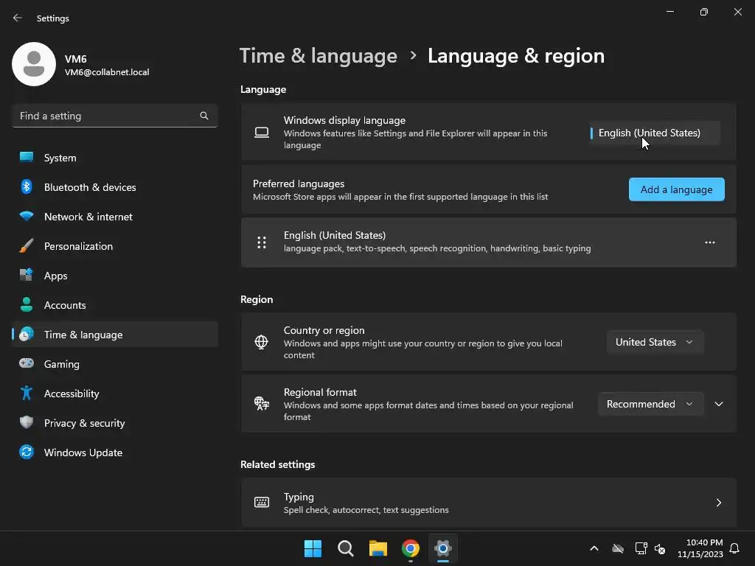Screen dimensions: 755x566
Task: Click the Typing row chevron arrow
Action: click(x=719, y=503)
